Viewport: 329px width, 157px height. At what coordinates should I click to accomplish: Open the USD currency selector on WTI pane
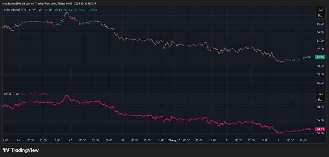[x=320, y=10]
